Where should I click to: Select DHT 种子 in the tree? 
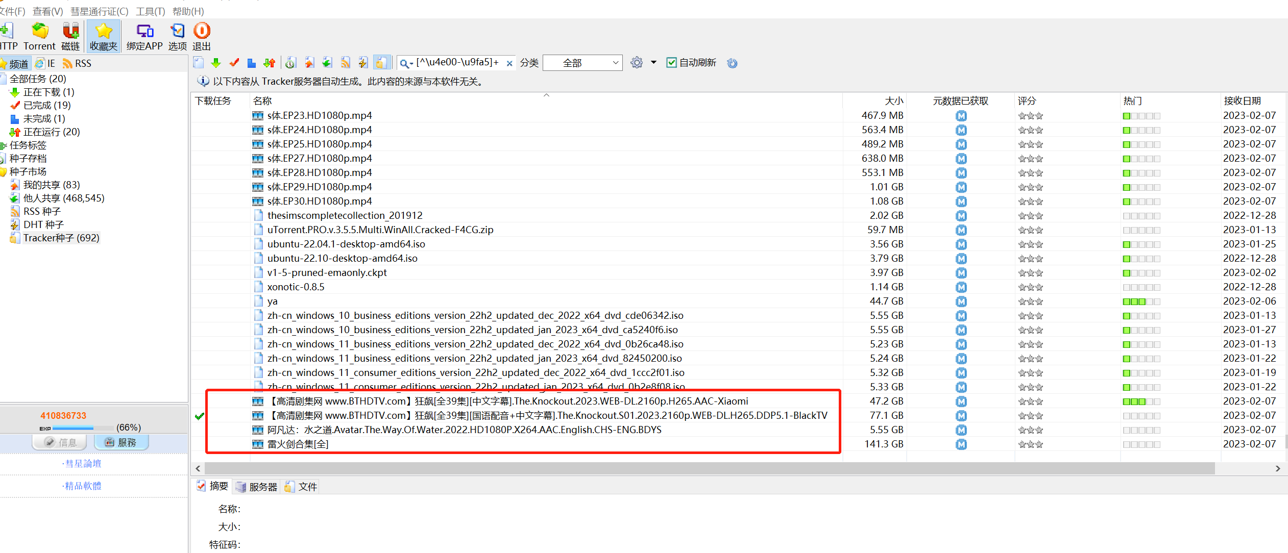[x=43, y=224]
